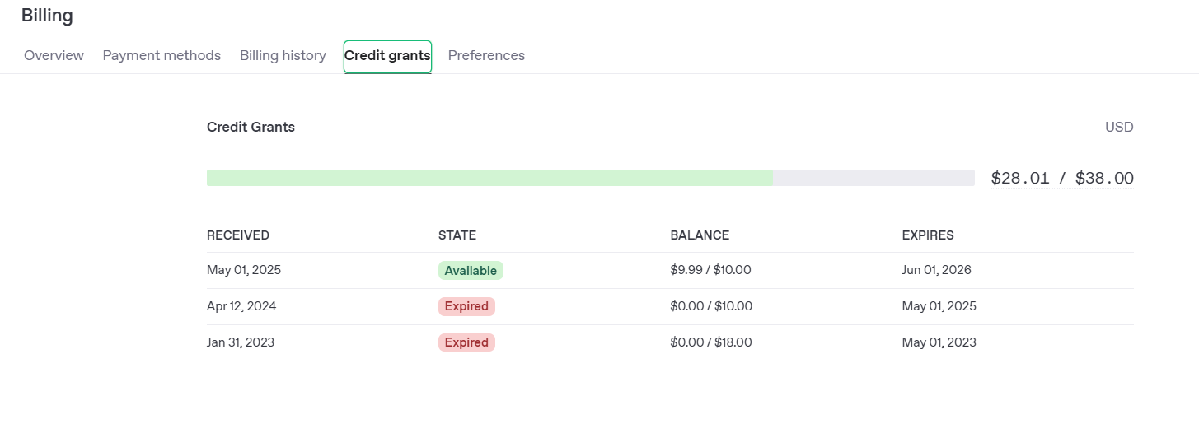Screen dimensions: 1199x433
Task: Click the USD currency label
Action: coord(1119,128)
